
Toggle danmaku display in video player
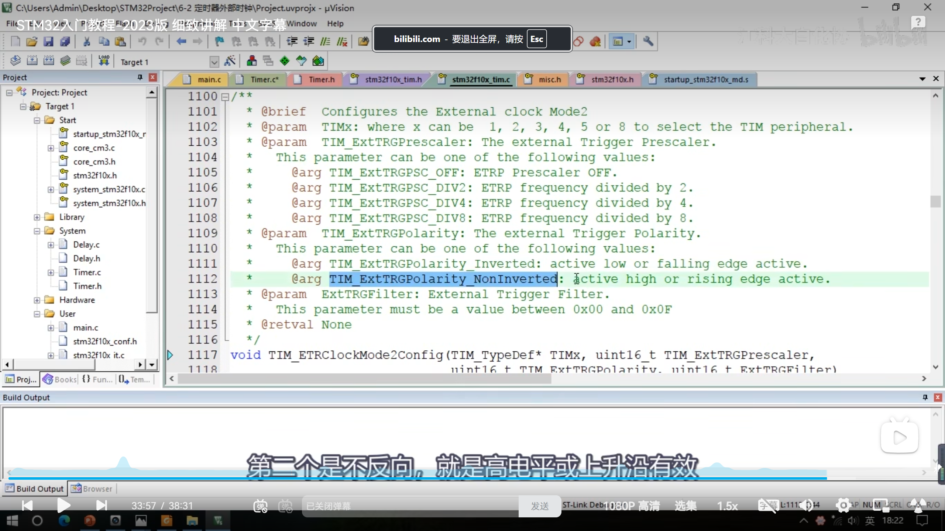click(x=260, y=506)
